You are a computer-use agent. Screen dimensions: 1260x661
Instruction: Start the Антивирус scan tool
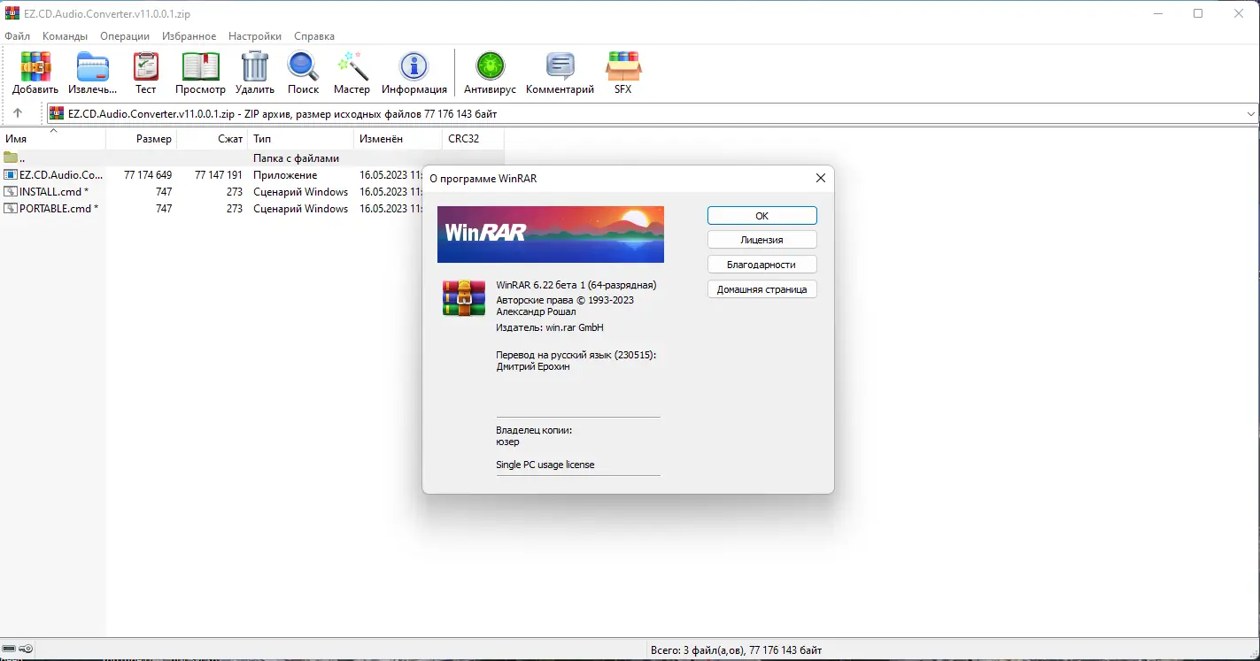point(490,67)
